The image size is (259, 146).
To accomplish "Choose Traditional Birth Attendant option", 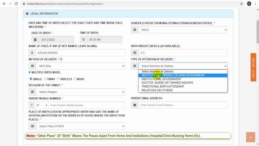I will [183, 86].
